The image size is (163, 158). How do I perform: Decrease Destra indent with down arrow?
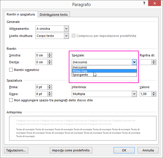(x=50, y=63)
